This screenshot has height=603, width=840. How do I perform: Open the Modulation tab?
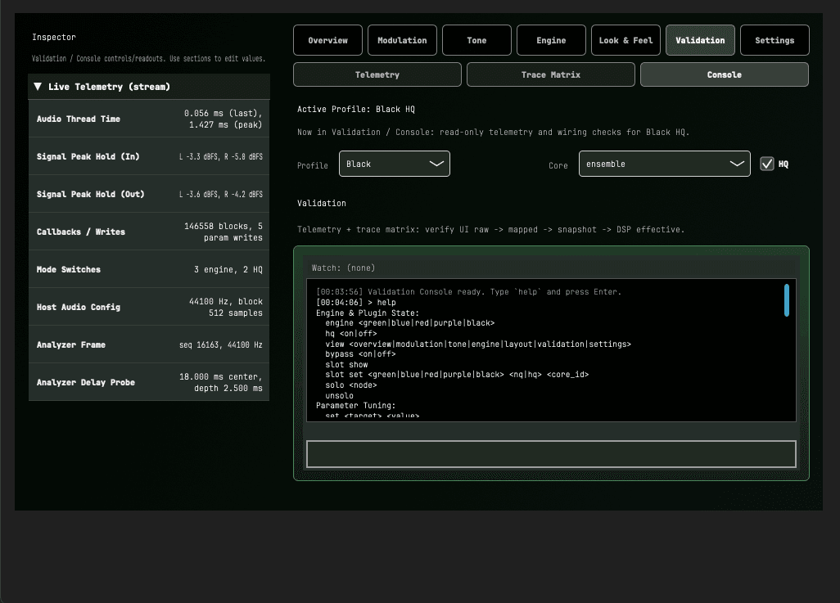(x=402, y=39)
